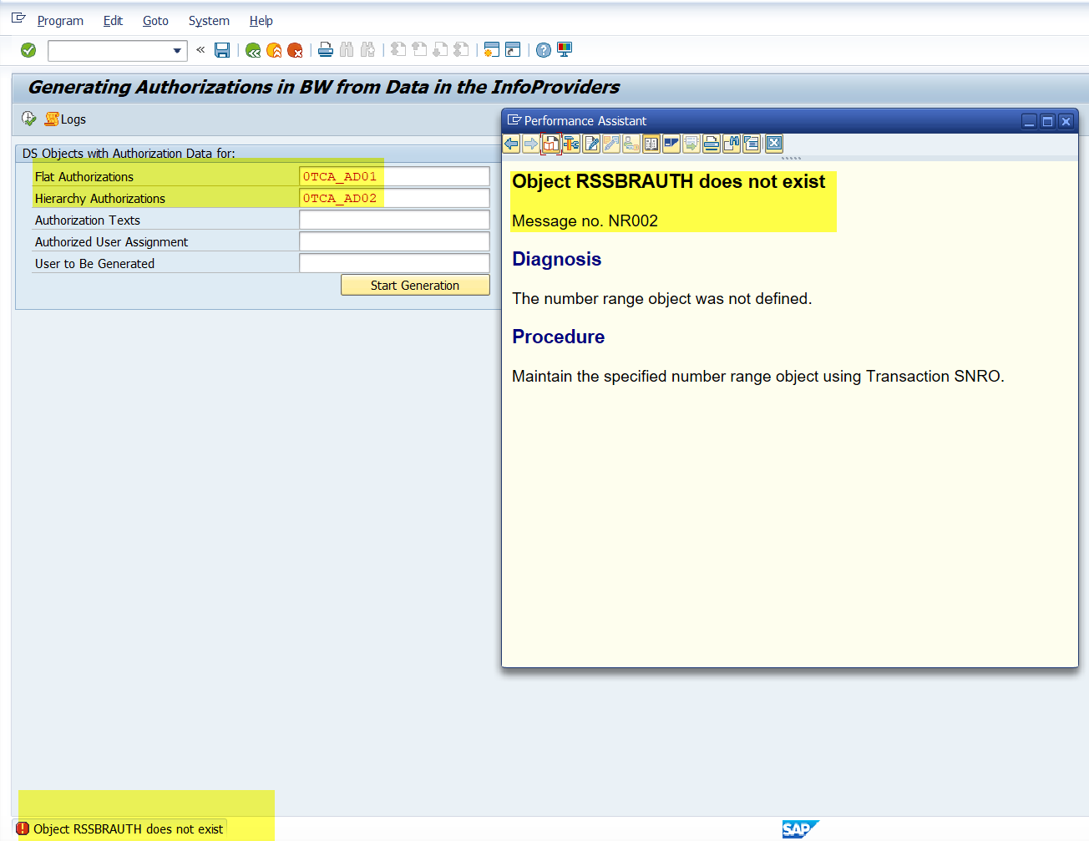The image size is (1089, 841).
Task: Click the Edit Documentation pencil icon
Action: pyautogui.click(x=591, y=144)
